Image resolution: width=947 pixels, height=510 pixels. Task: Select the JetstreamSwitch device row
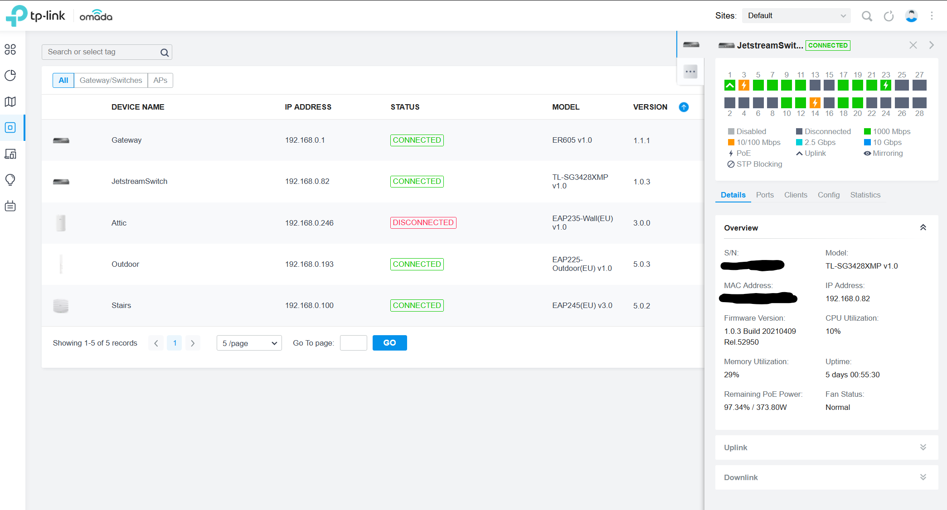(373, 182)
